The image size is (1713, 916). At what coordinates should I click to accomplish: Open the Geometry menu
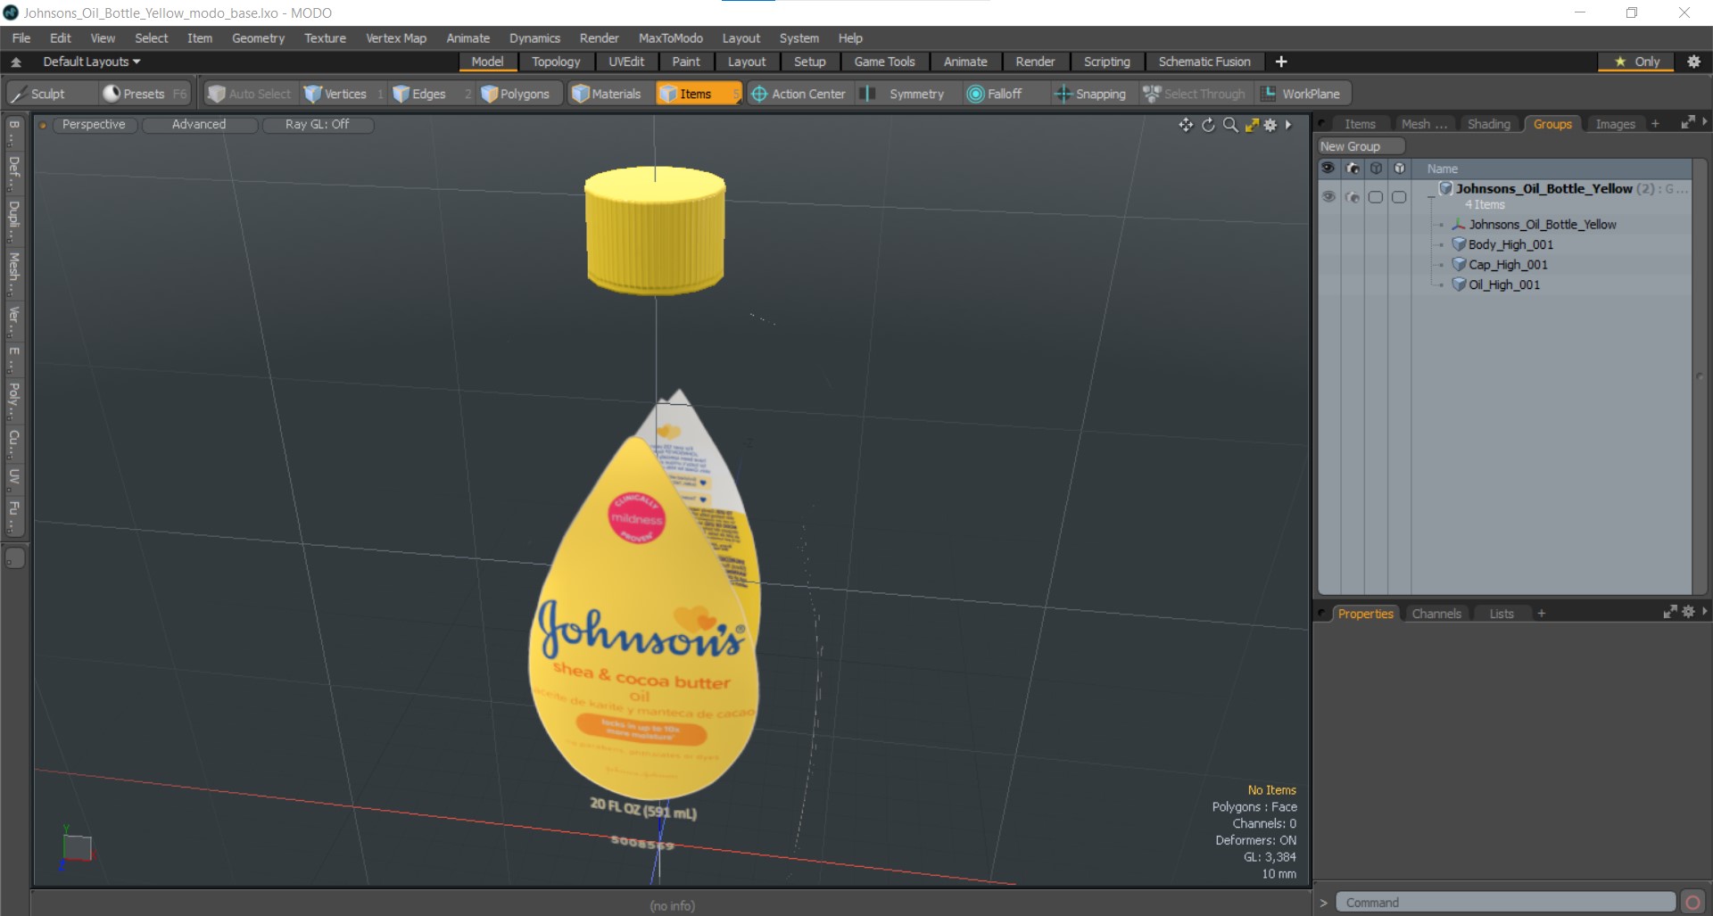coord(258,38)
